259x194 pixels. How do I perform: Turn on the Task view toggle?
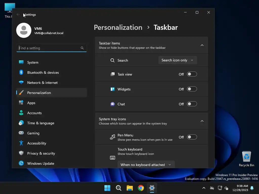[192, 74]
